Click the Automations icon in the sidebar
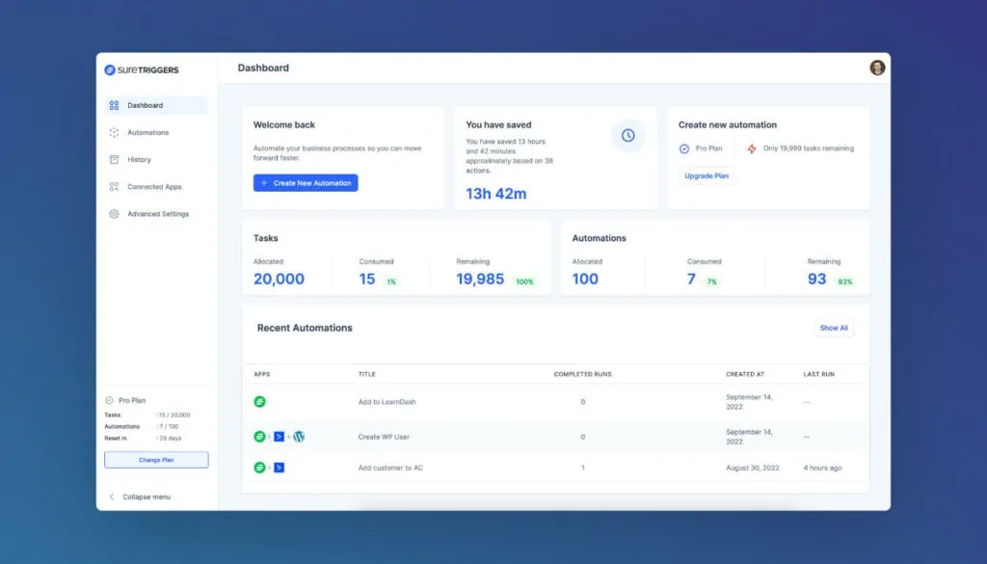Viewport: 987px width, 564px height. pos(114,133)
